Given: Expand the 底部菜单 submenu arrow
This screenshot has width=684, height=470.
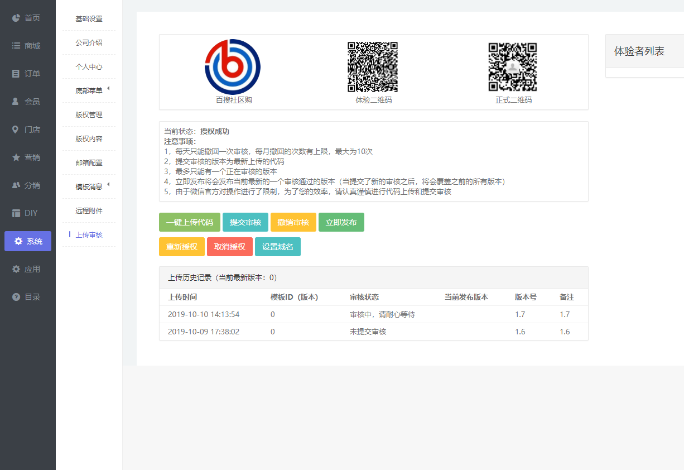Looking at the screenshot, I should [108, 89].
